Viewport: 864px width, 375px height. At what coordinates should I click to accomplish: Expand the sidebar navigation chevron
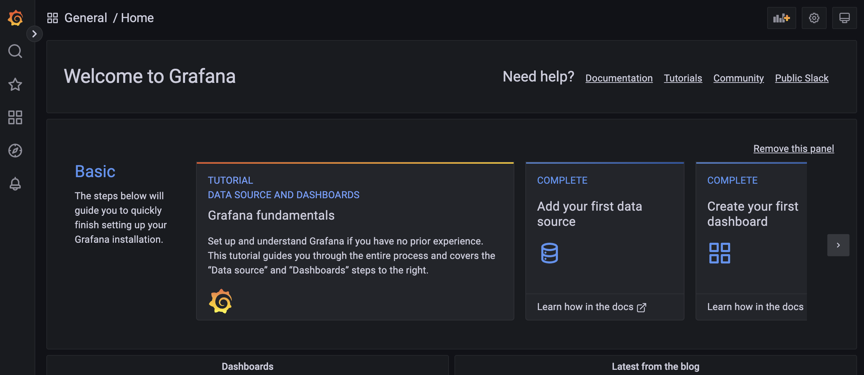[x=35, y=34]
